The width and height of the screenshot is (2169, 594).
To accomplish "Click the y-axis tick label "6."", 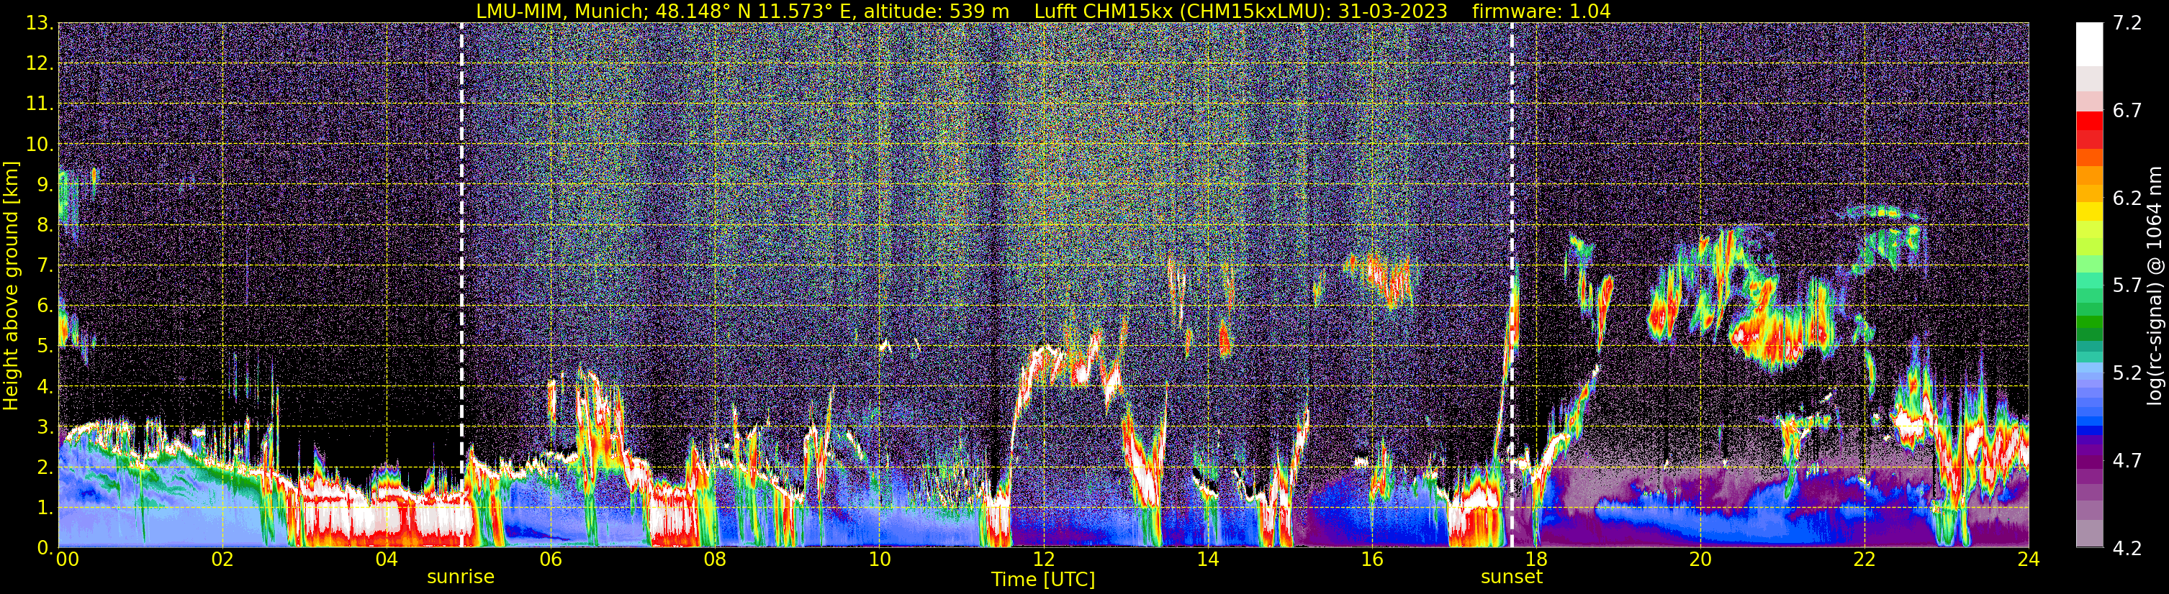I will pos(45,306).
